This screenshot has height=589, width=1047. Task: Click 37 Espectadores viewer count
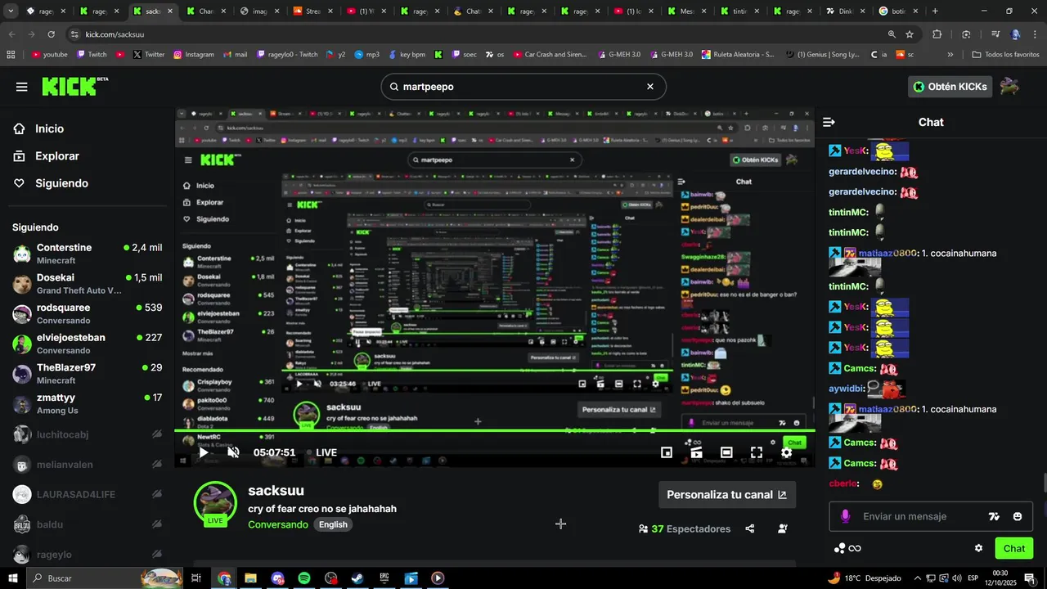click(x=685, y=528)
